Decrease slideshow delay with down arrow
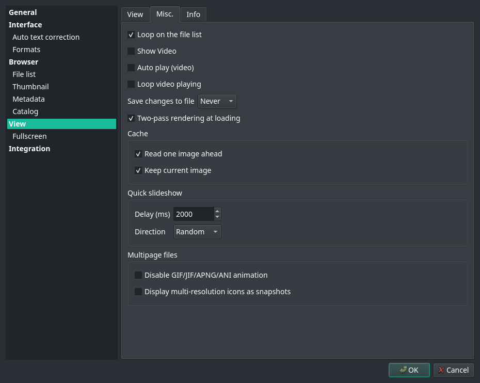The width and height of the screenshot is (480, 383). pos(217,217)
